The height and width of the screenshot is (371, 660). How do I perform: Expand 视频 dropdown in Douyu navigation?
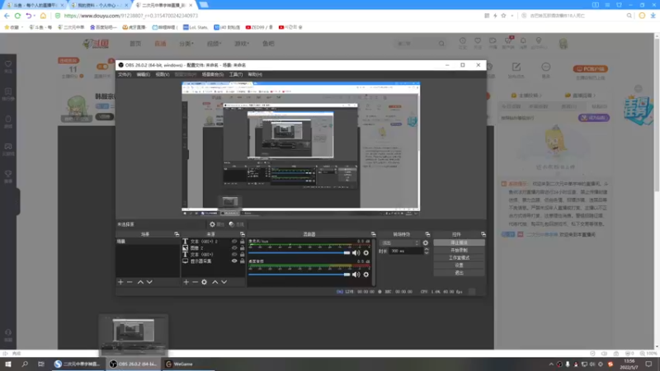click(214, 44)
